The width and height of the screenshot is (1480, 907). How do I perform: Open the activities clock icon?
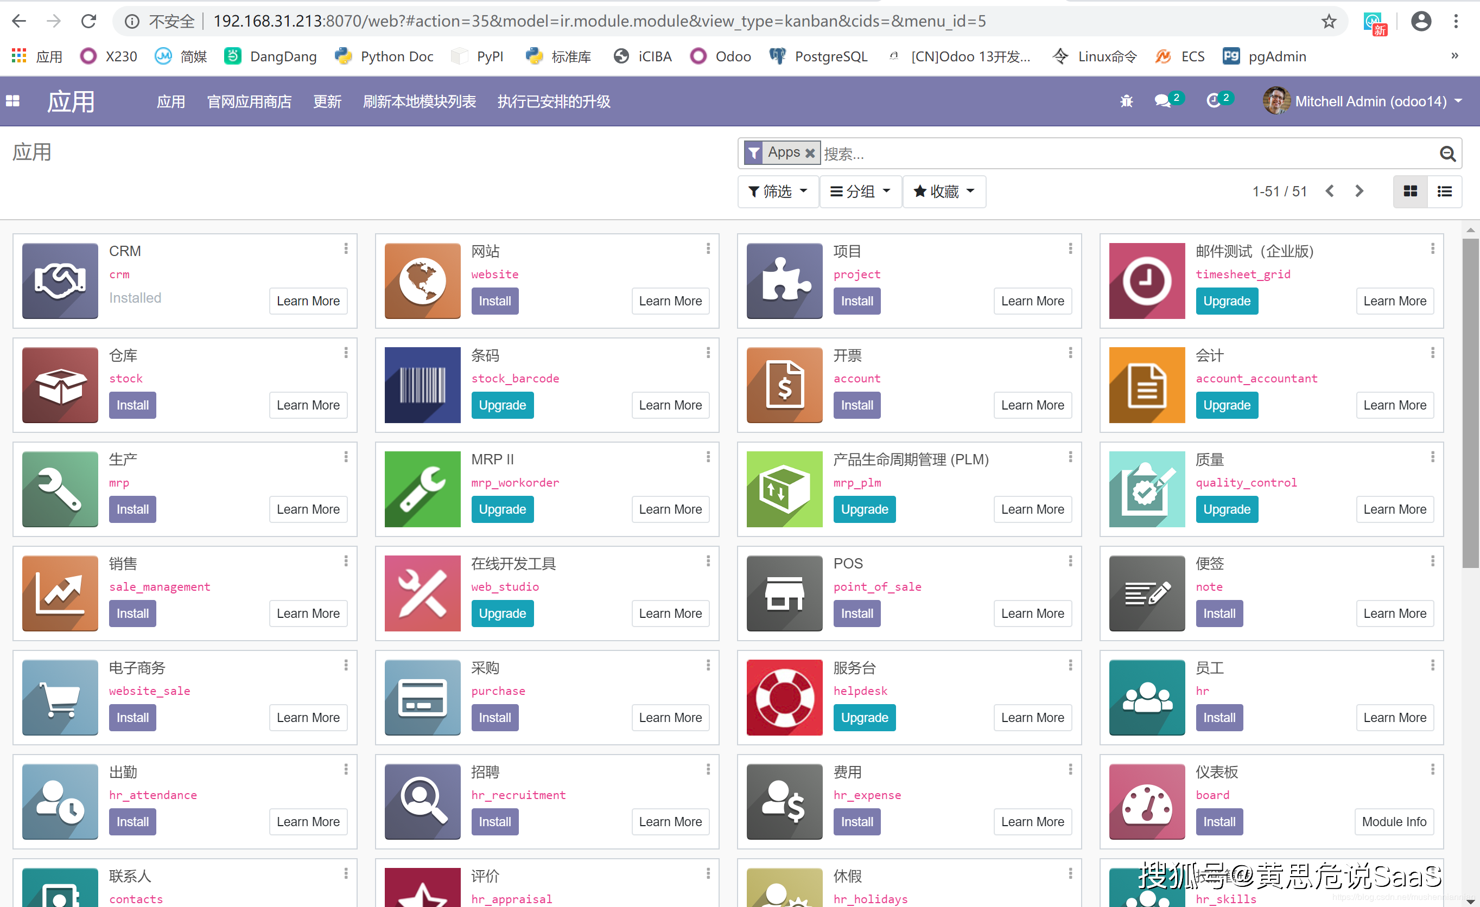click(x=1214, y=101)
